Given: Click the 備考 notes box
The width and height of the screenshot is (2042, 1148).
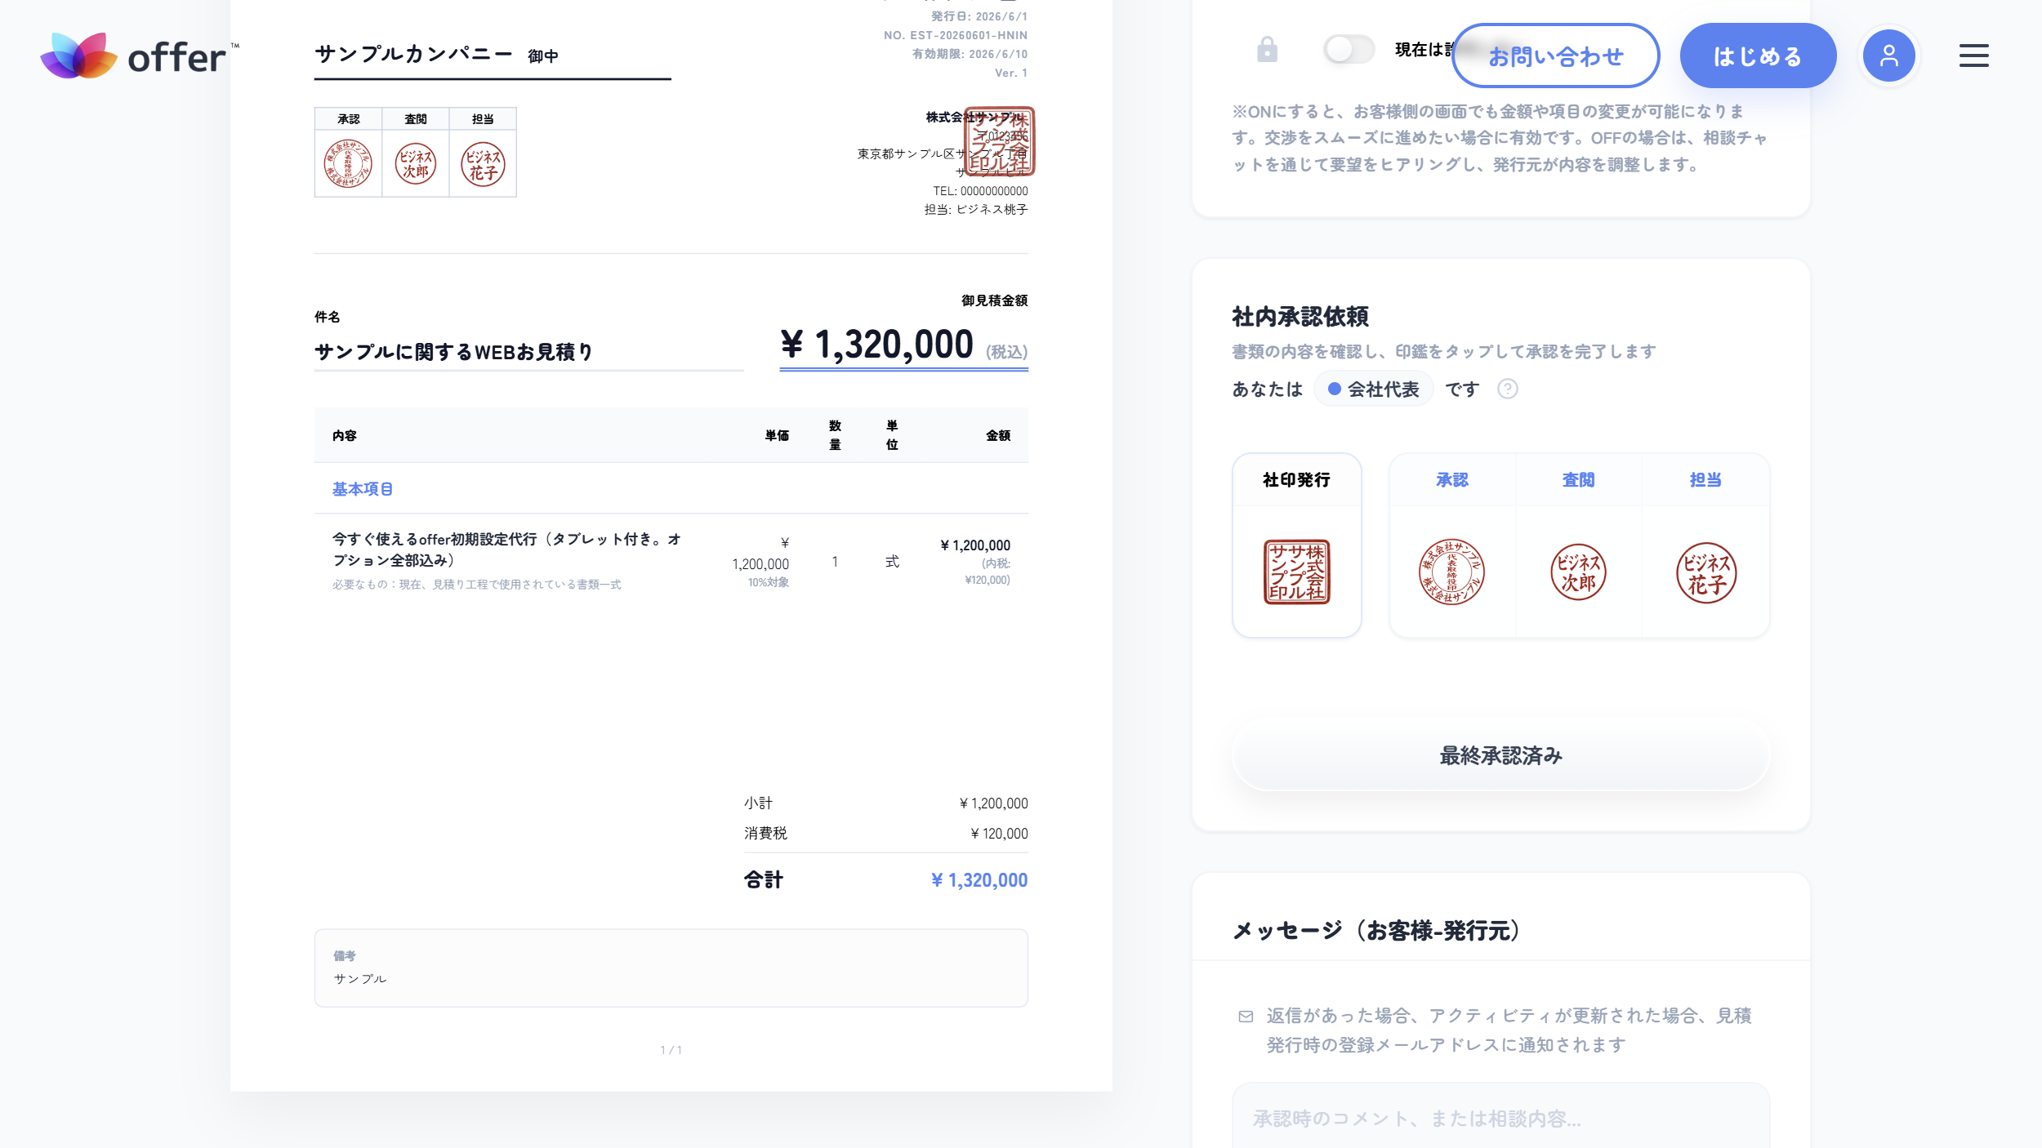Looking at the screenshot, I should pyautogui.click(x=671, y=968).
